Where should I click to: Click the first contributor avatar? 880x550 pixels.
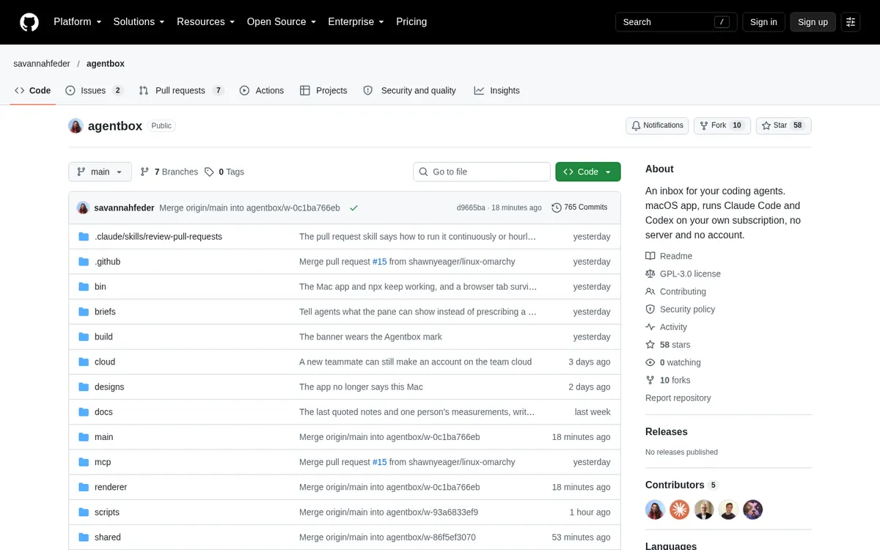[655, 510]
